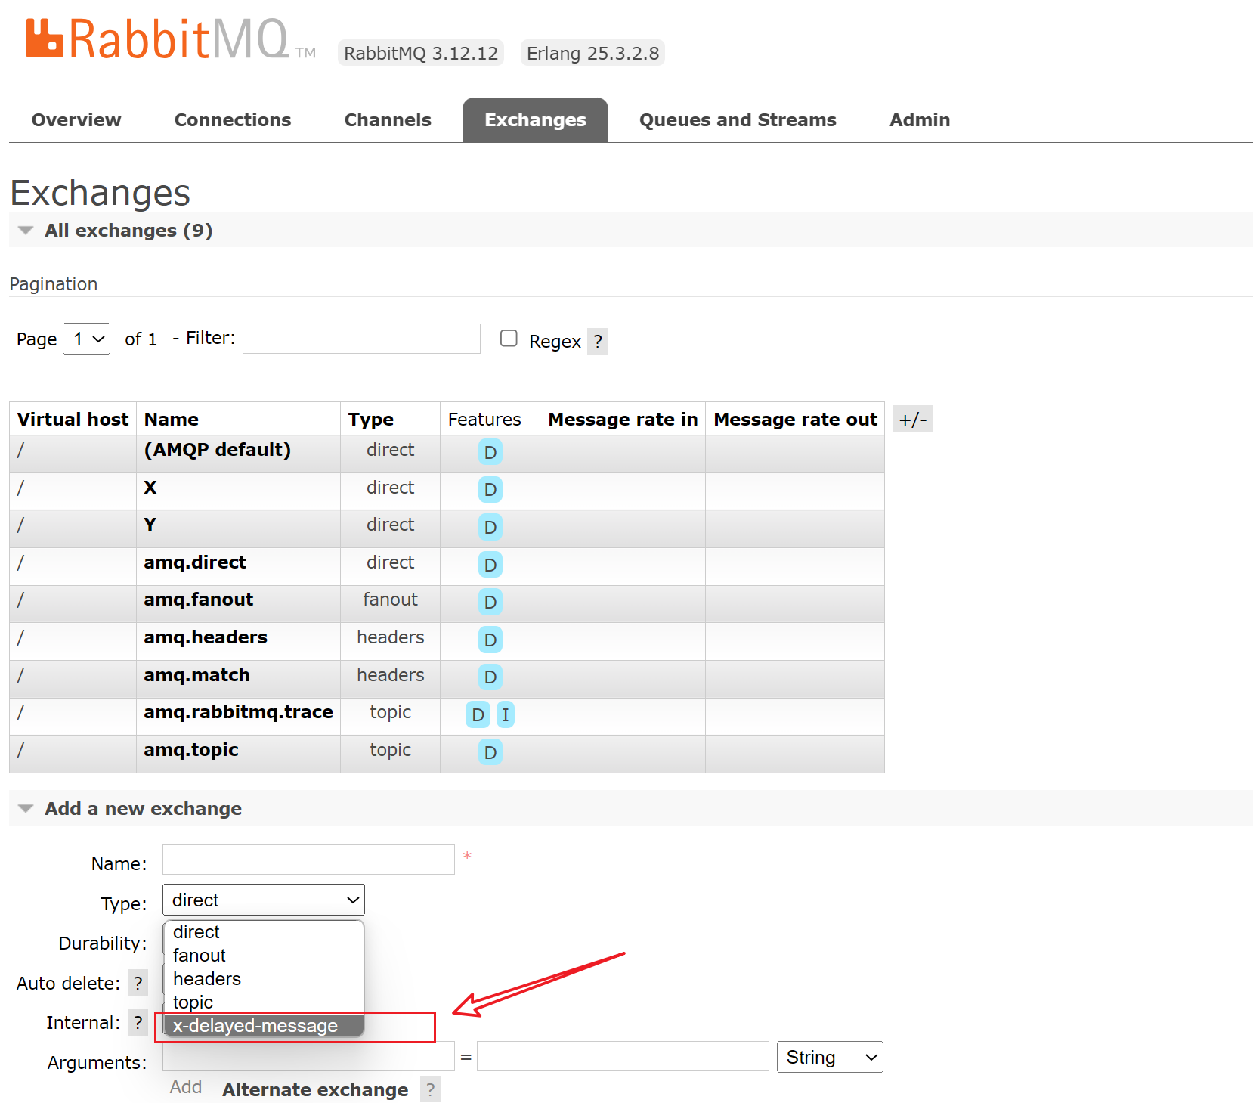The image size is (1253, 1103).
Task: Open the Regex help question mark
Action: (598, 341)
